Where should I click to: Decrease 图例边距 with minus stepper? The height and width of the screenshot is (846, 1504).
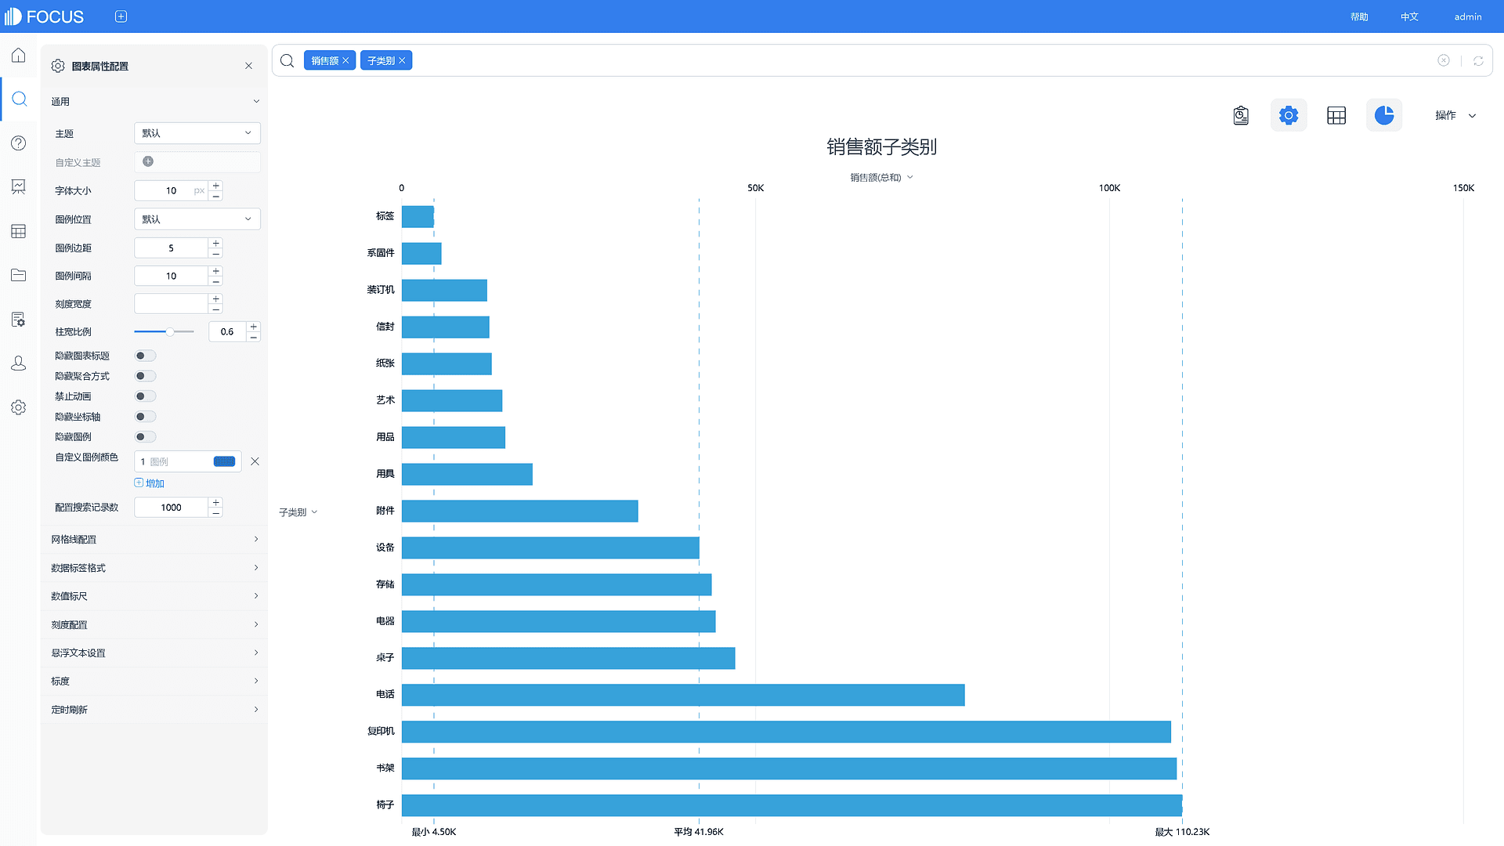216,253
